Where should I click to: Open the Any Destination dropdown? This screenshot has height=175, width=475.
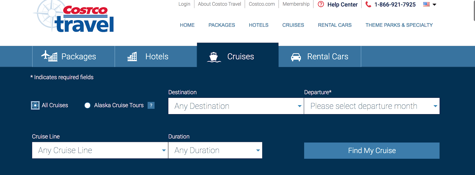tap(236, 106)
